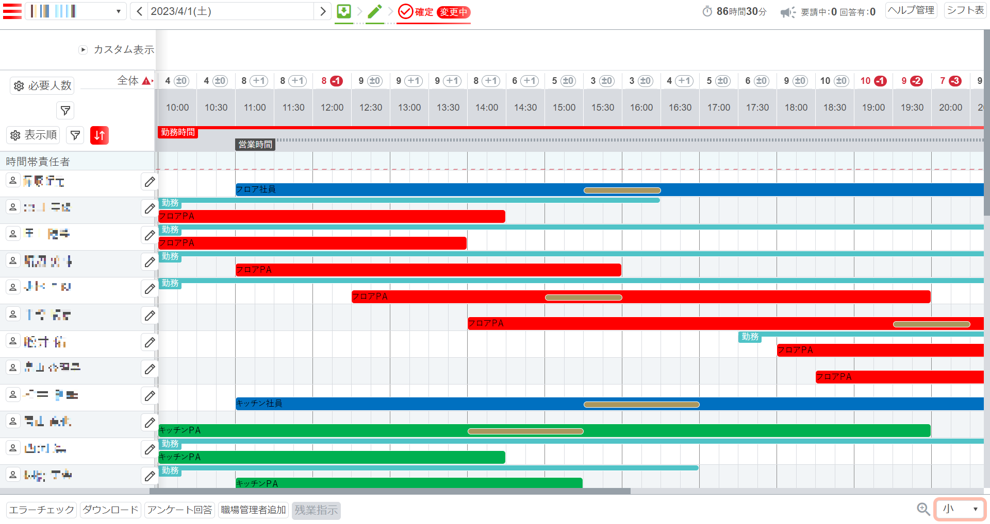Click the 全体 warning triangle icon
This screenshot has width=990, height=524.
click(x=146, y=81)
